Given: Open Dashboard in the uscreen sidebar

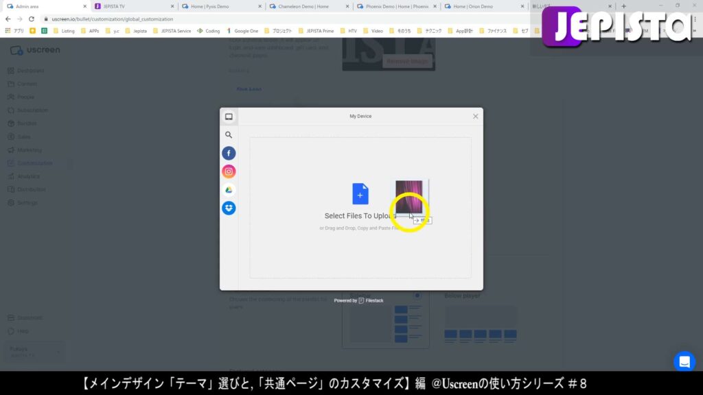Looking at the screenshot, I should point(26,71).
